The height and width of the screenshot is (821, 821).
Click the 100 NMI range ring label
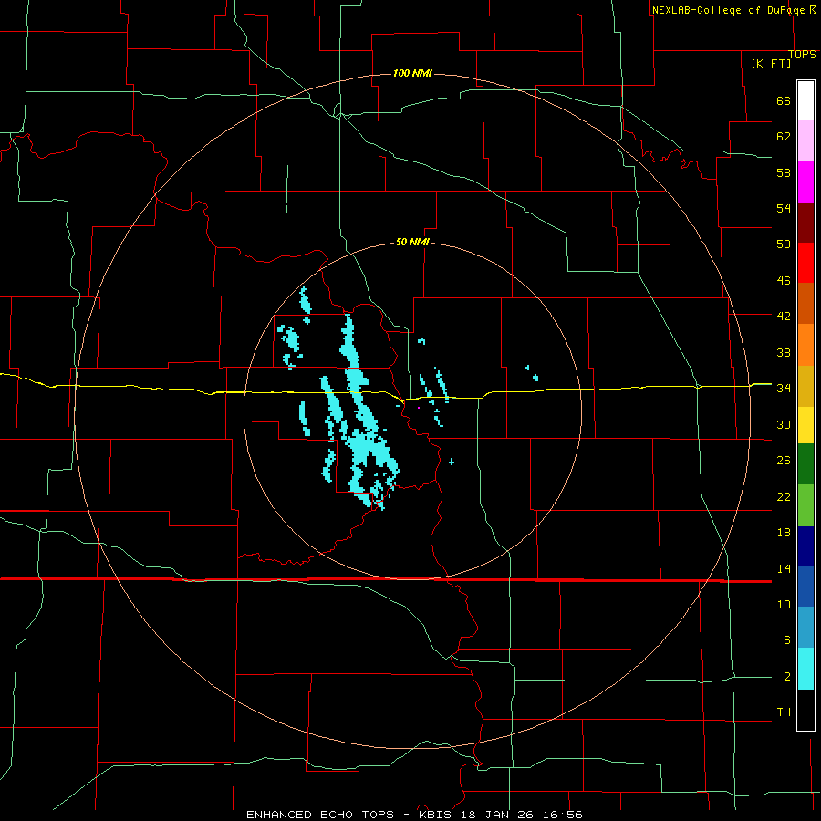point(412,73)
